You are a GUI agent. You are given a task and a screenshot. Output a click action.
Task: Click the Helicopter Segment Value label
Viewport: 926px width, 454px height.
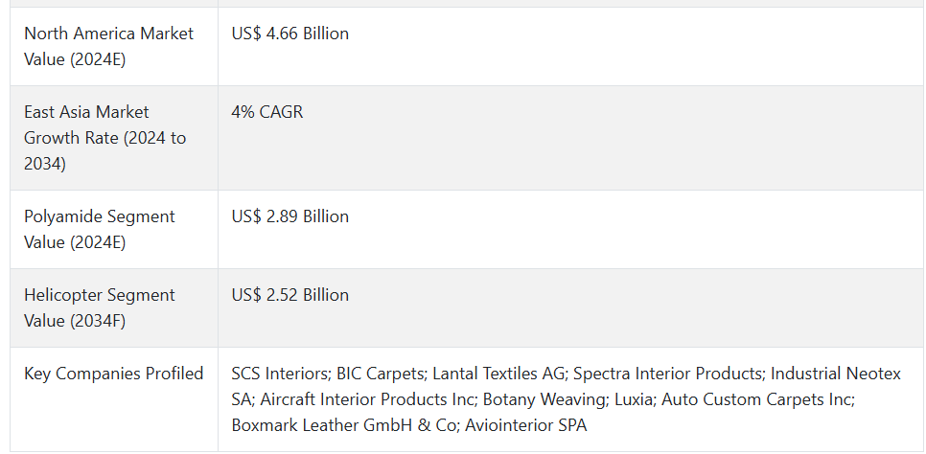pos(100,307)
